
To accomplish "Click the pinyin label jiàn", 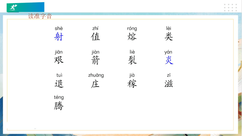I will coord(96,52).
